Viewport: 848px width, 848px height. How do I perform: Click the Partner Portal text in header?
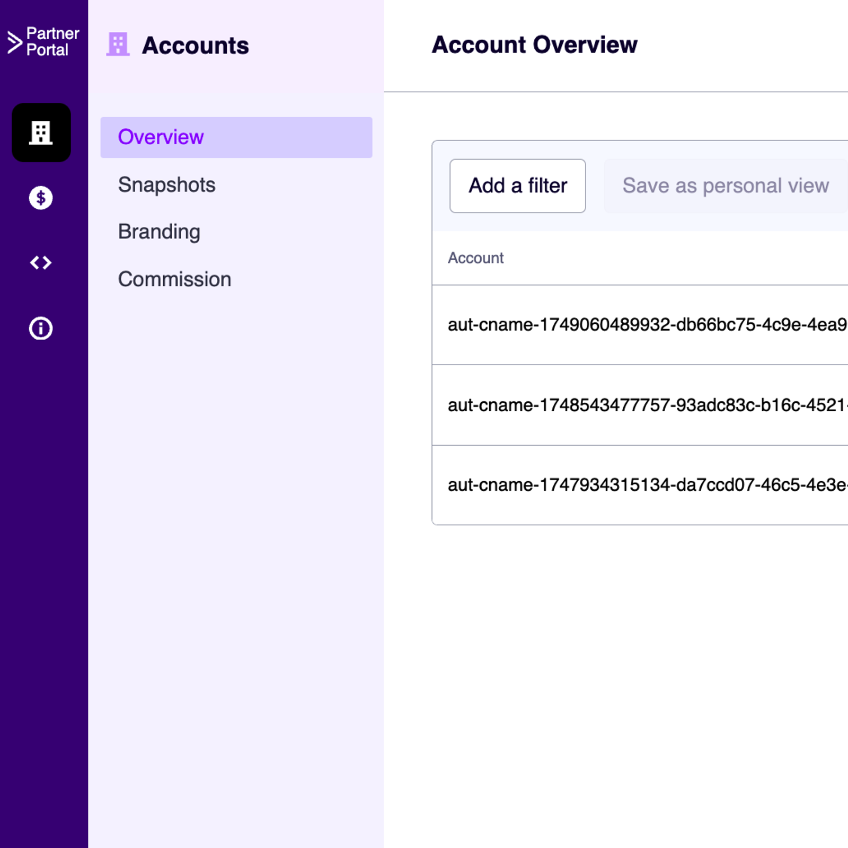pyautogui.click(x=52, y=41)
